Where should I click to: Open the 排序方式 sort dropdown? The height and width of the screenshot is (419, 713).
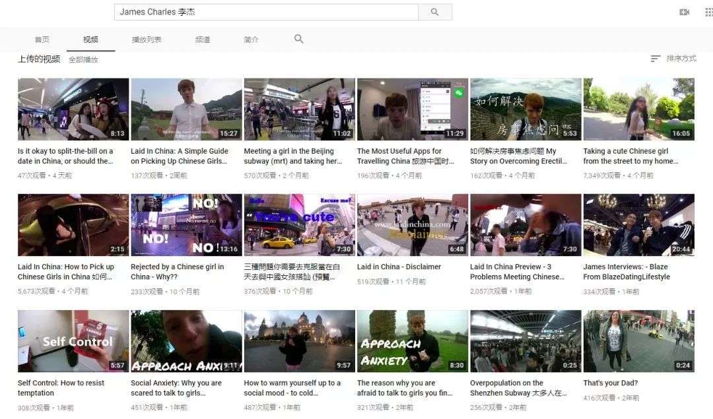point(681,59)
